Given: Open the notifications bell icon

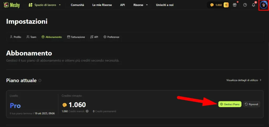Looking at the screenshot, I should [254, 5].
